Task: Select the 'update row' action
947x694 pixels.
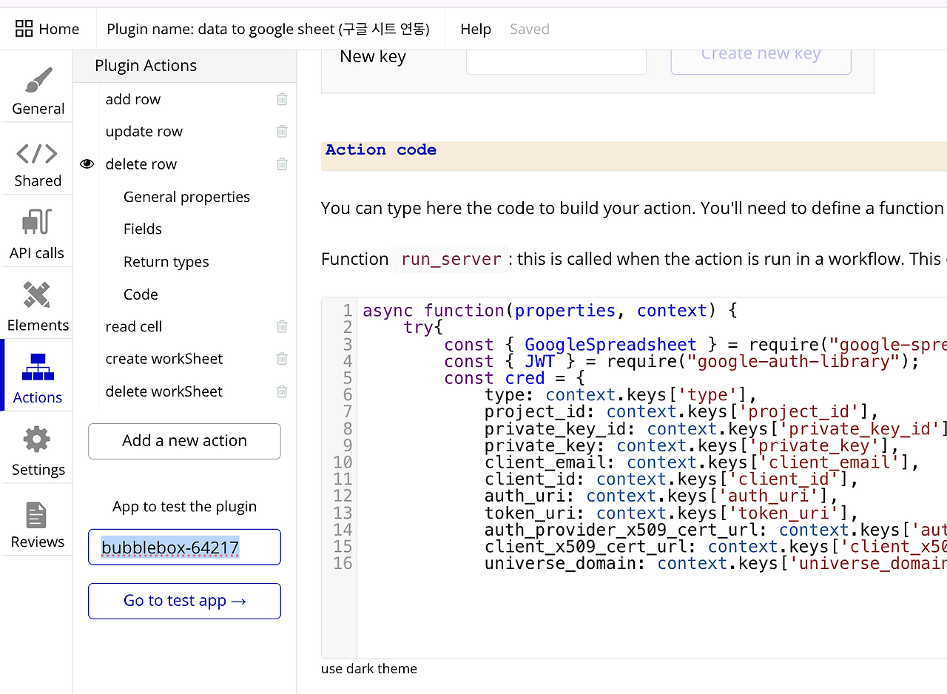Action: click(144, 132)
